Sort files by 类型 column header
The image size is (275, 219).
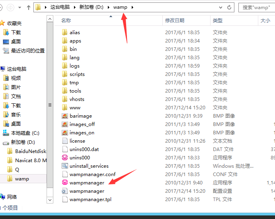pos(218,20)
